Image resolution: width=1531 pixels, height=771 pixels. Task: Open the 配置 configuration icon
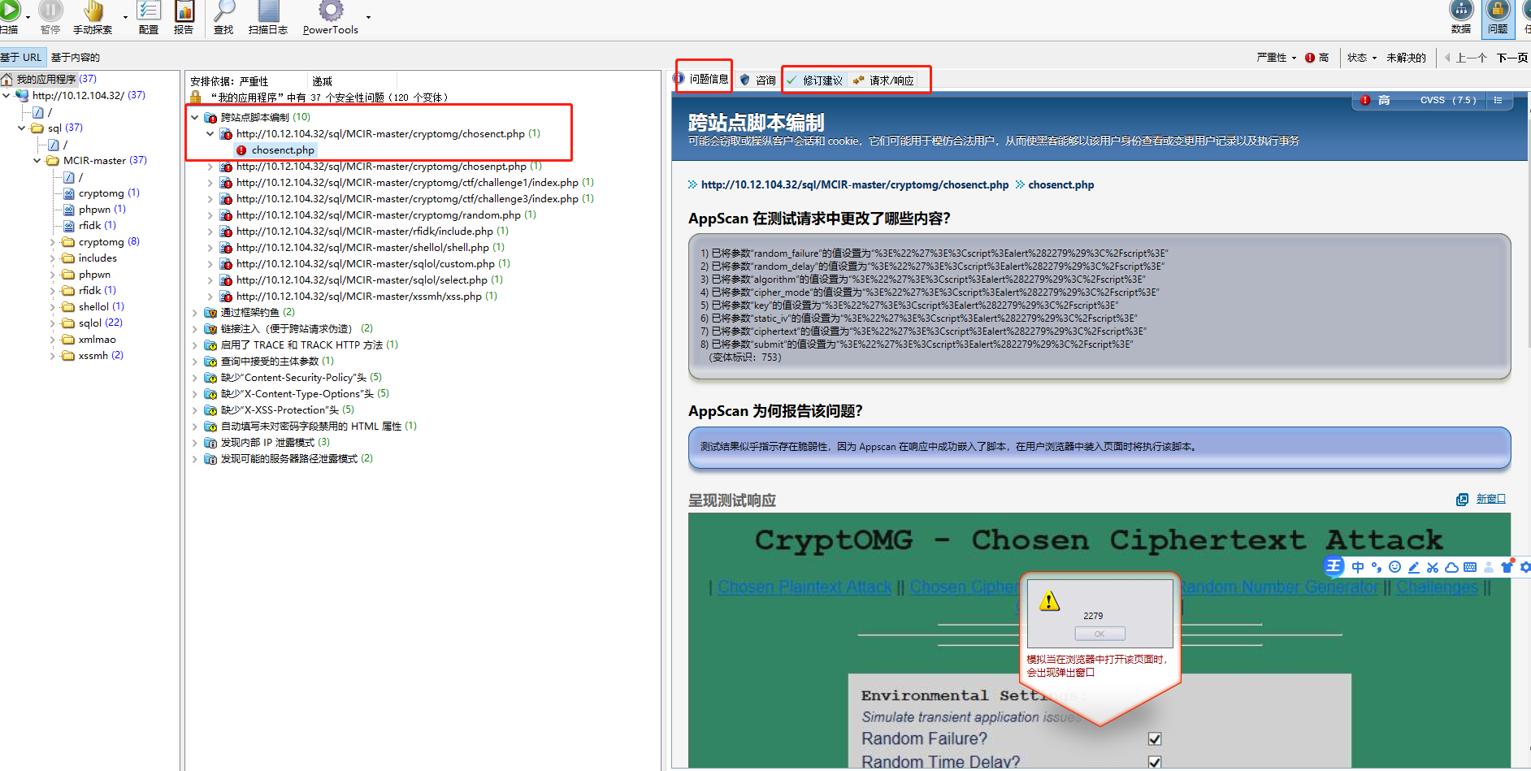[148, 11]
